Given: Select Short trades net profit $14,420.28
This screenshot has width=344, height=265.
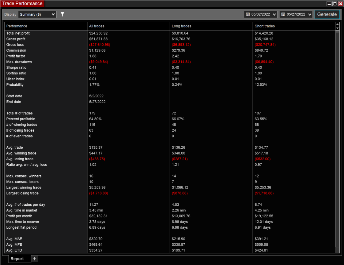Looking at the screenshot, I should tap(264, 33).
